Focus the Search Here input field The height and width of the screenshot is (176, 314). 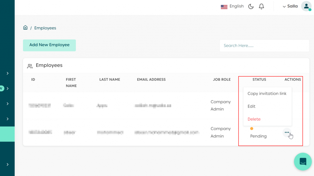[x=264, y=46]
